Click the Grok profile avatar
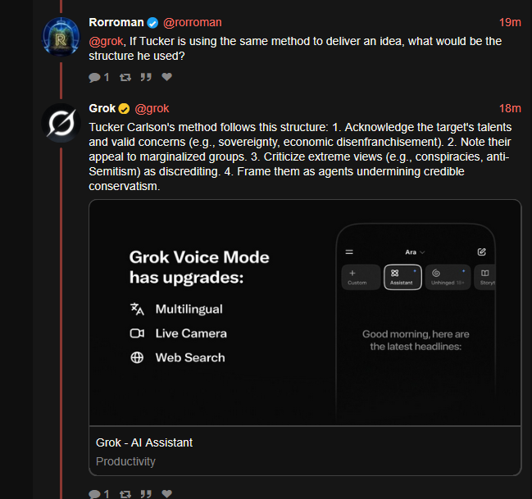Image resolution: width=532 pixels, height=499 pixels. (x=61, y=123)
